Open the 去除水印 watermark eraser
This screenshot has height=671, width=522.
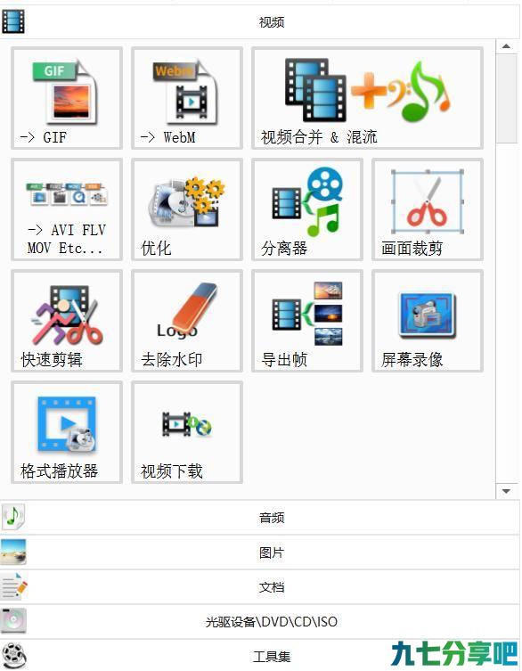(x=187, y=321)
